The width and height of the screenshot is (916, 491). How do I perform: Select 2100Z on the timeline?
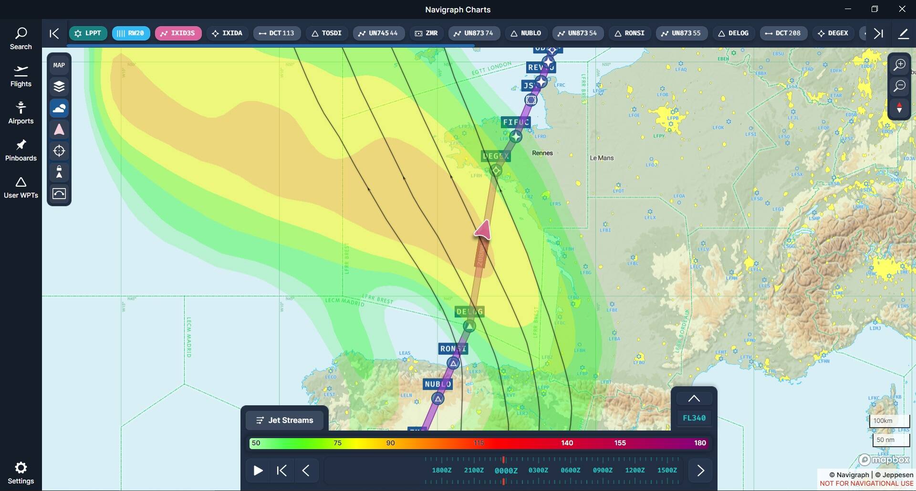pos(474,470)
